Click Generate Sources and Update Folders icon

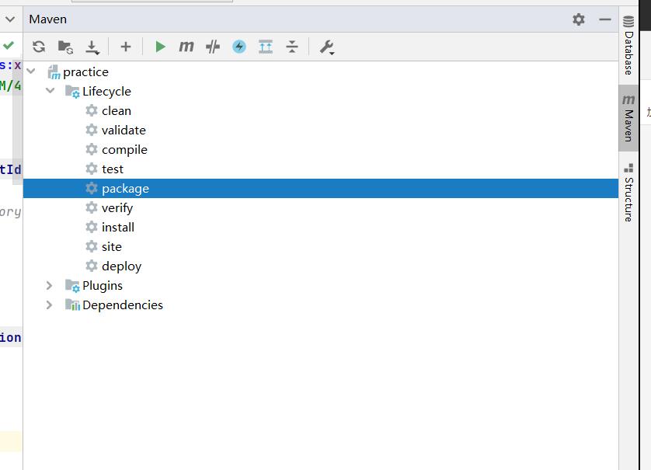(65, 47)
